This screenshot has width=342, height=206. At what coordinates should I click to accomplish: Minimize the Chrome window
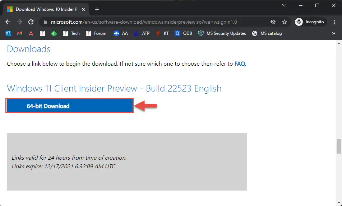tap(301, 6)
